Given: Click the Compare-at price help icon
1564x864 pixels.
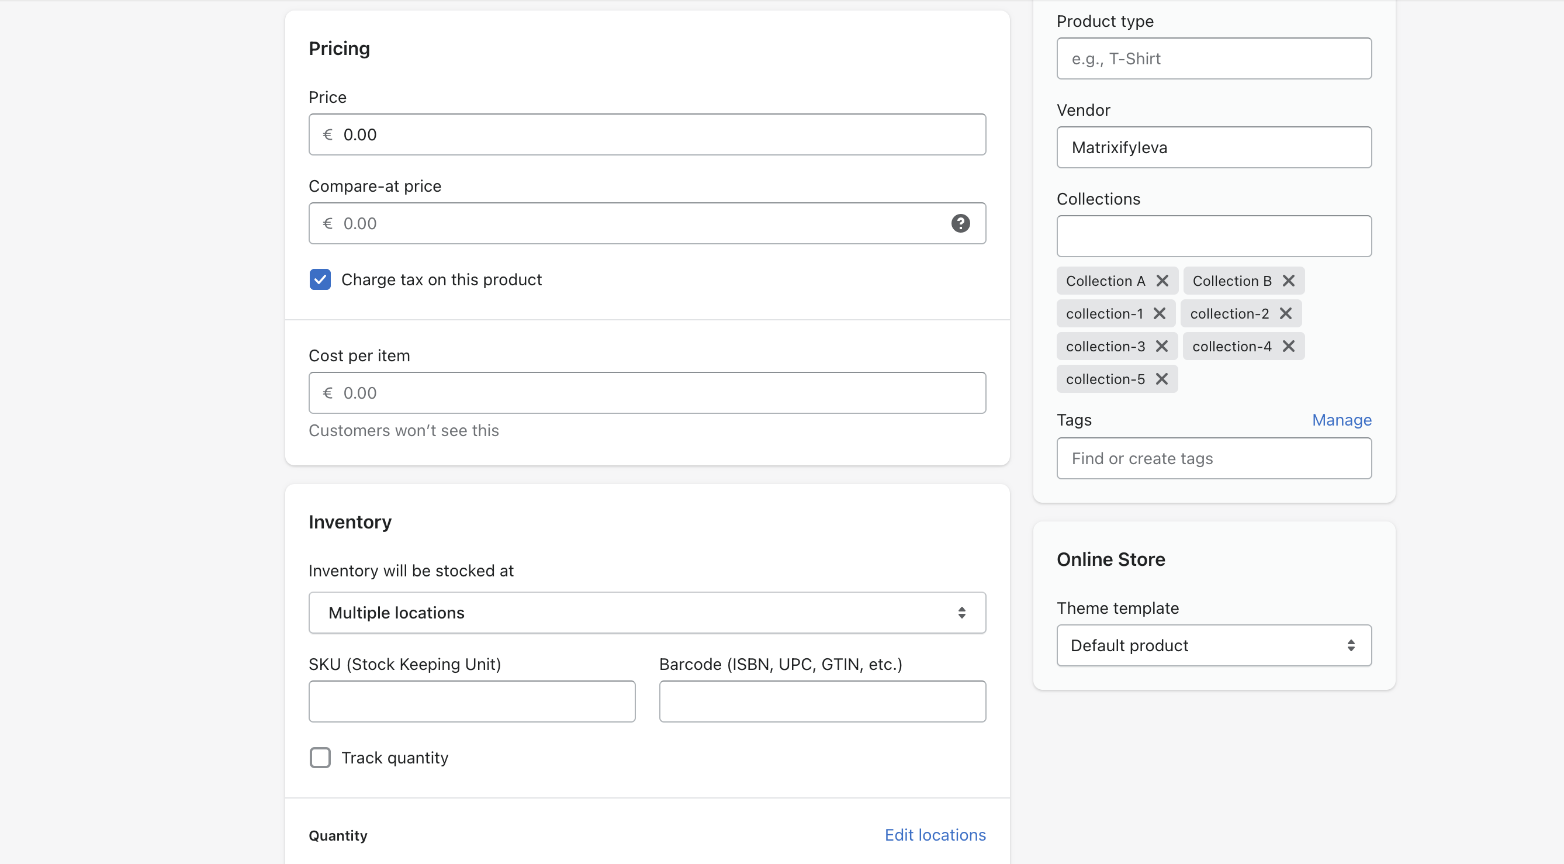Looking at the screenshot, I should [960, 223].
